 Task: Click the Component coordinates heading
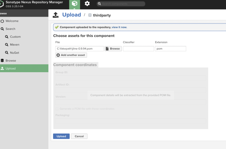point(75,65)
